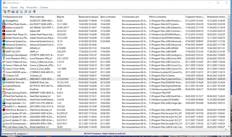
Task: Click the vertical scrollbar up arrow
Action: click(229, 16)
